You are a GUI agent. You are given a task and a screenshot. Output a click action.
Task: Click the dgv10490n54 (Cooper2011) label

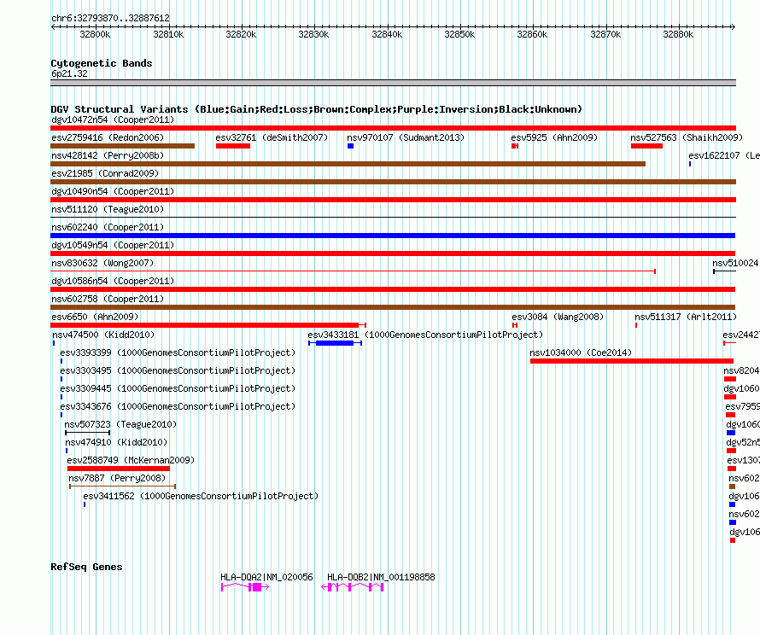coord(113,191)
